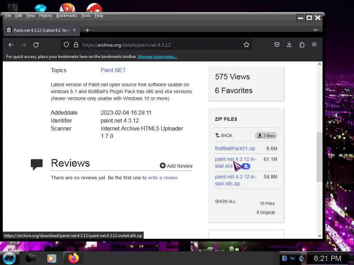354x265 pixels.
Task: Click the page's vertical scrollbar thumb
Action: point(319,157)
